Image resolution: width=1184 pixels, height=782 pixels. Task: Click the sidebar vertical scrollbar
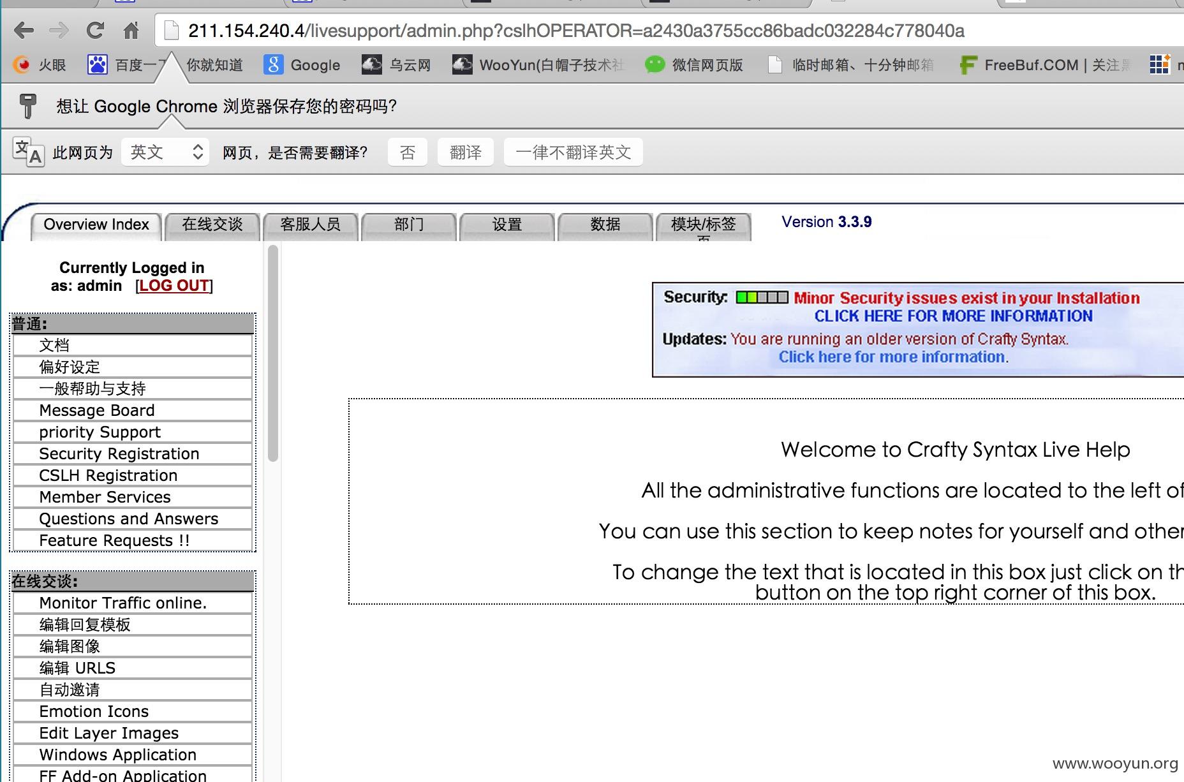pyautogui.click(x=273, y=353)
